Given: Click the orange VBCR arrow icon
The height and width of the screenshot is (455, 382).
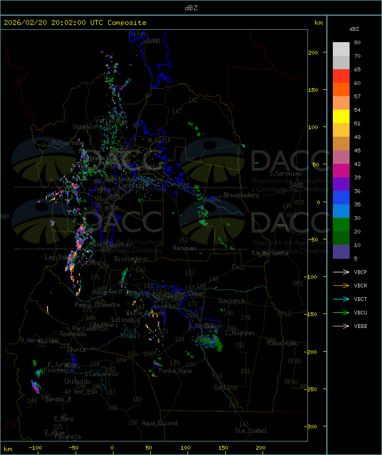Looking at the screenshot, I should [341, 286].
